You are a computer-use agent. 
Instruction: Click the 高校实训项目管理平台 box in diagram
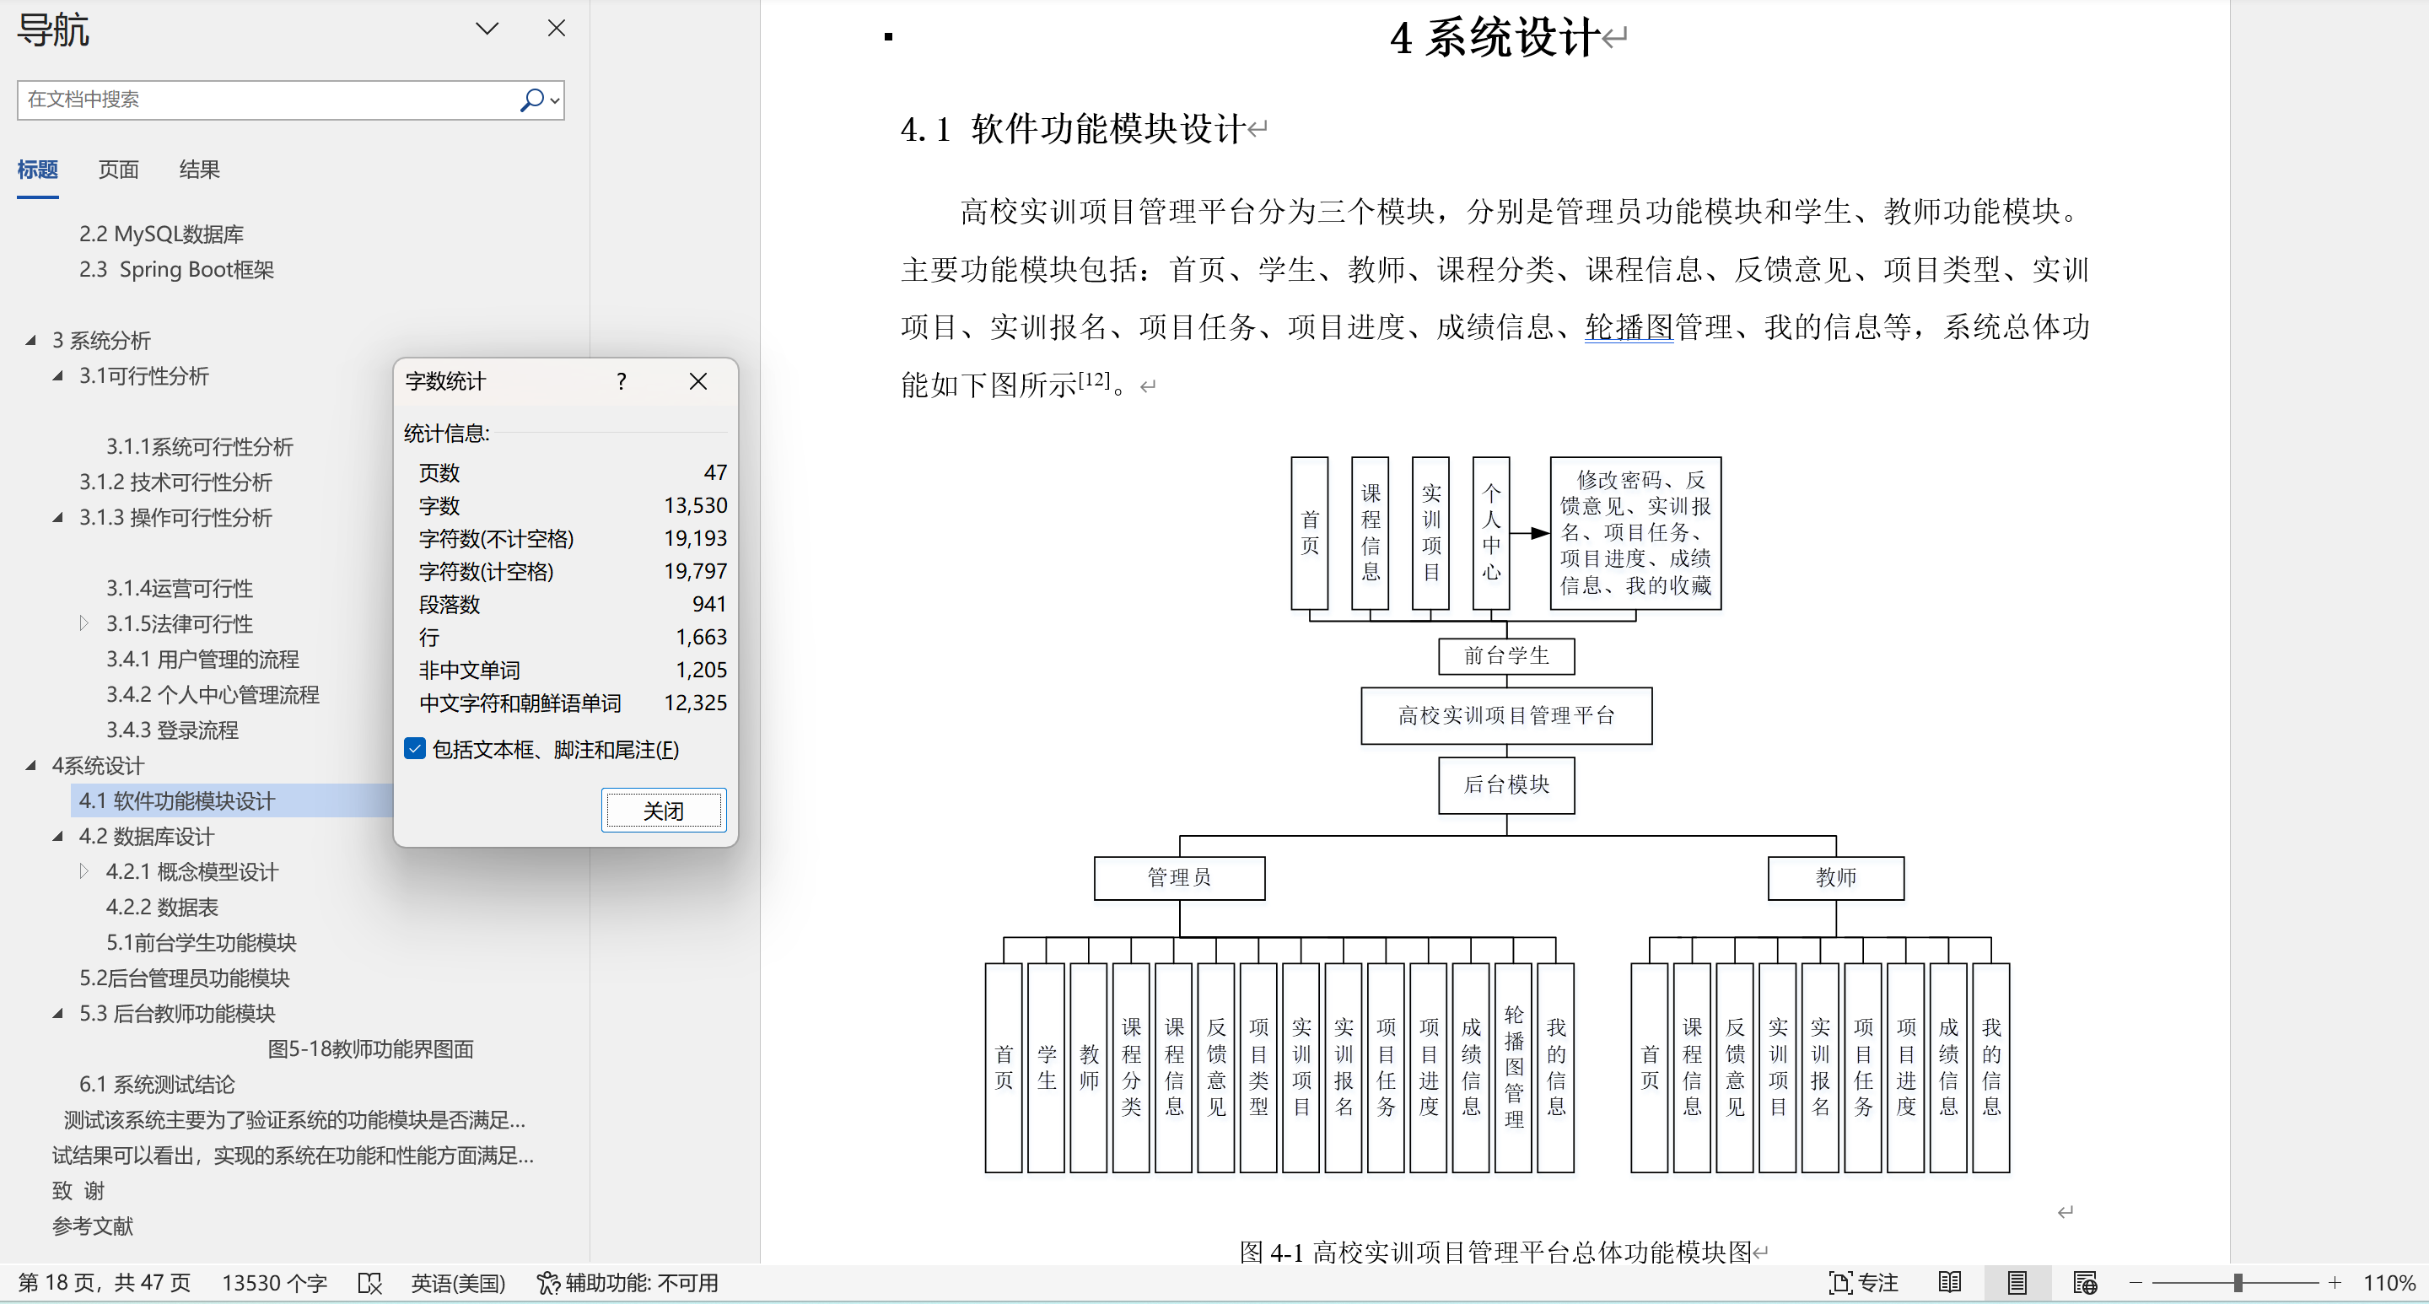point(1505,715)
